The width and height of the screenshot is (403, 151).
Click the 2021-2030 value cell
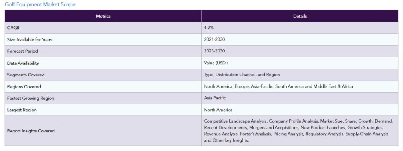tap(300, 39)
